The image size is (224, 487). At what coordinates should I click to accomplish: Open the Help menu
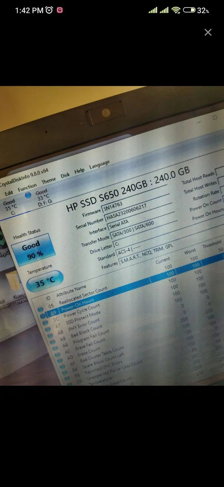[x=79, y=171]
